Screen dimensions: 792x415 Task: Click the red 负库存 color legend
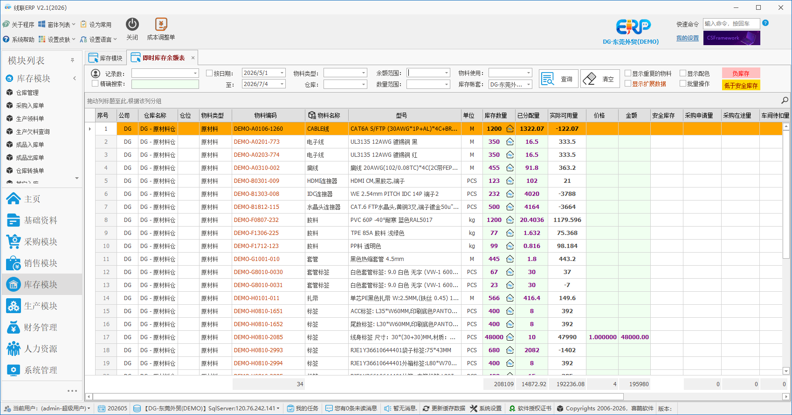(741, 73)
